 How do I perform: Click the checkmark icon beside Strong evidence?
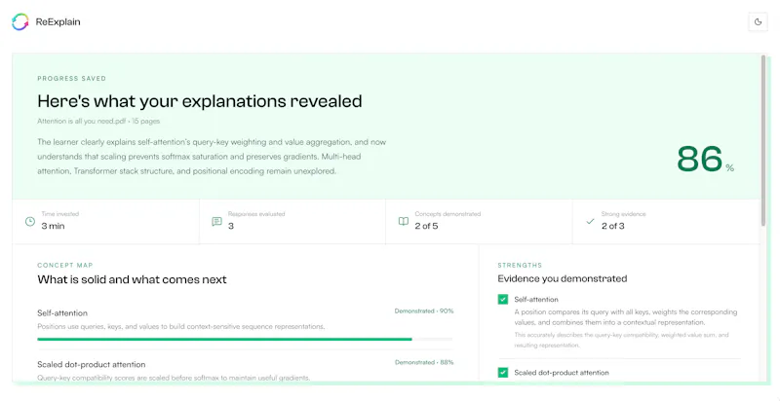[590, 221]
